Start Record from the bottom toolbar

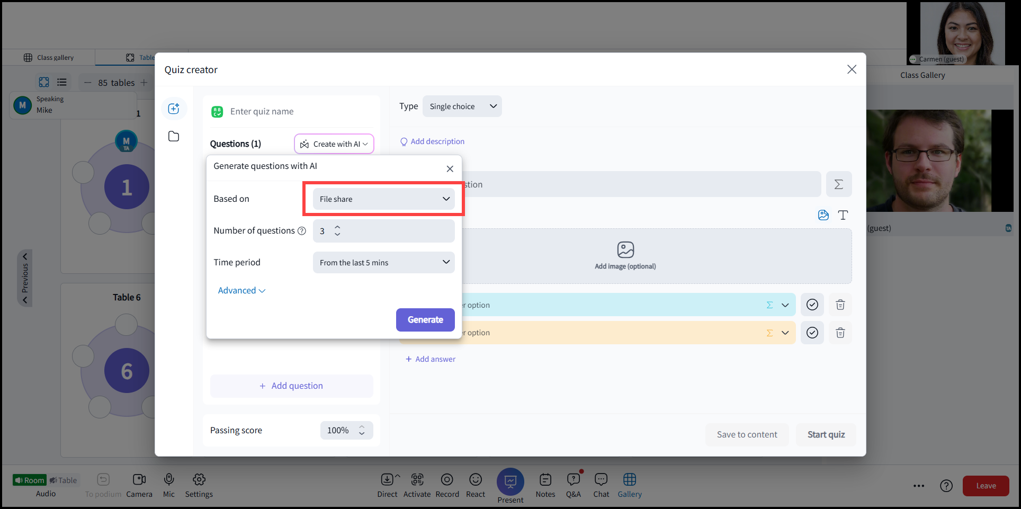click(447, 486)
